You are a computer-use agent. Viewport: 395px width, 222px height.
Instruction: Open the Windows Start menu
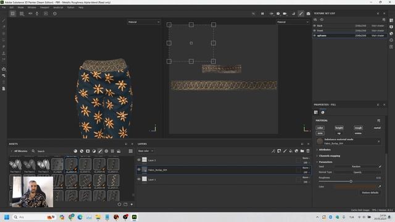point(7,217)
